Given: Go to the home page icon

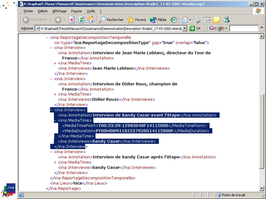Looking at the screenshot, I should pyautogui.click(x=91, y=20).
